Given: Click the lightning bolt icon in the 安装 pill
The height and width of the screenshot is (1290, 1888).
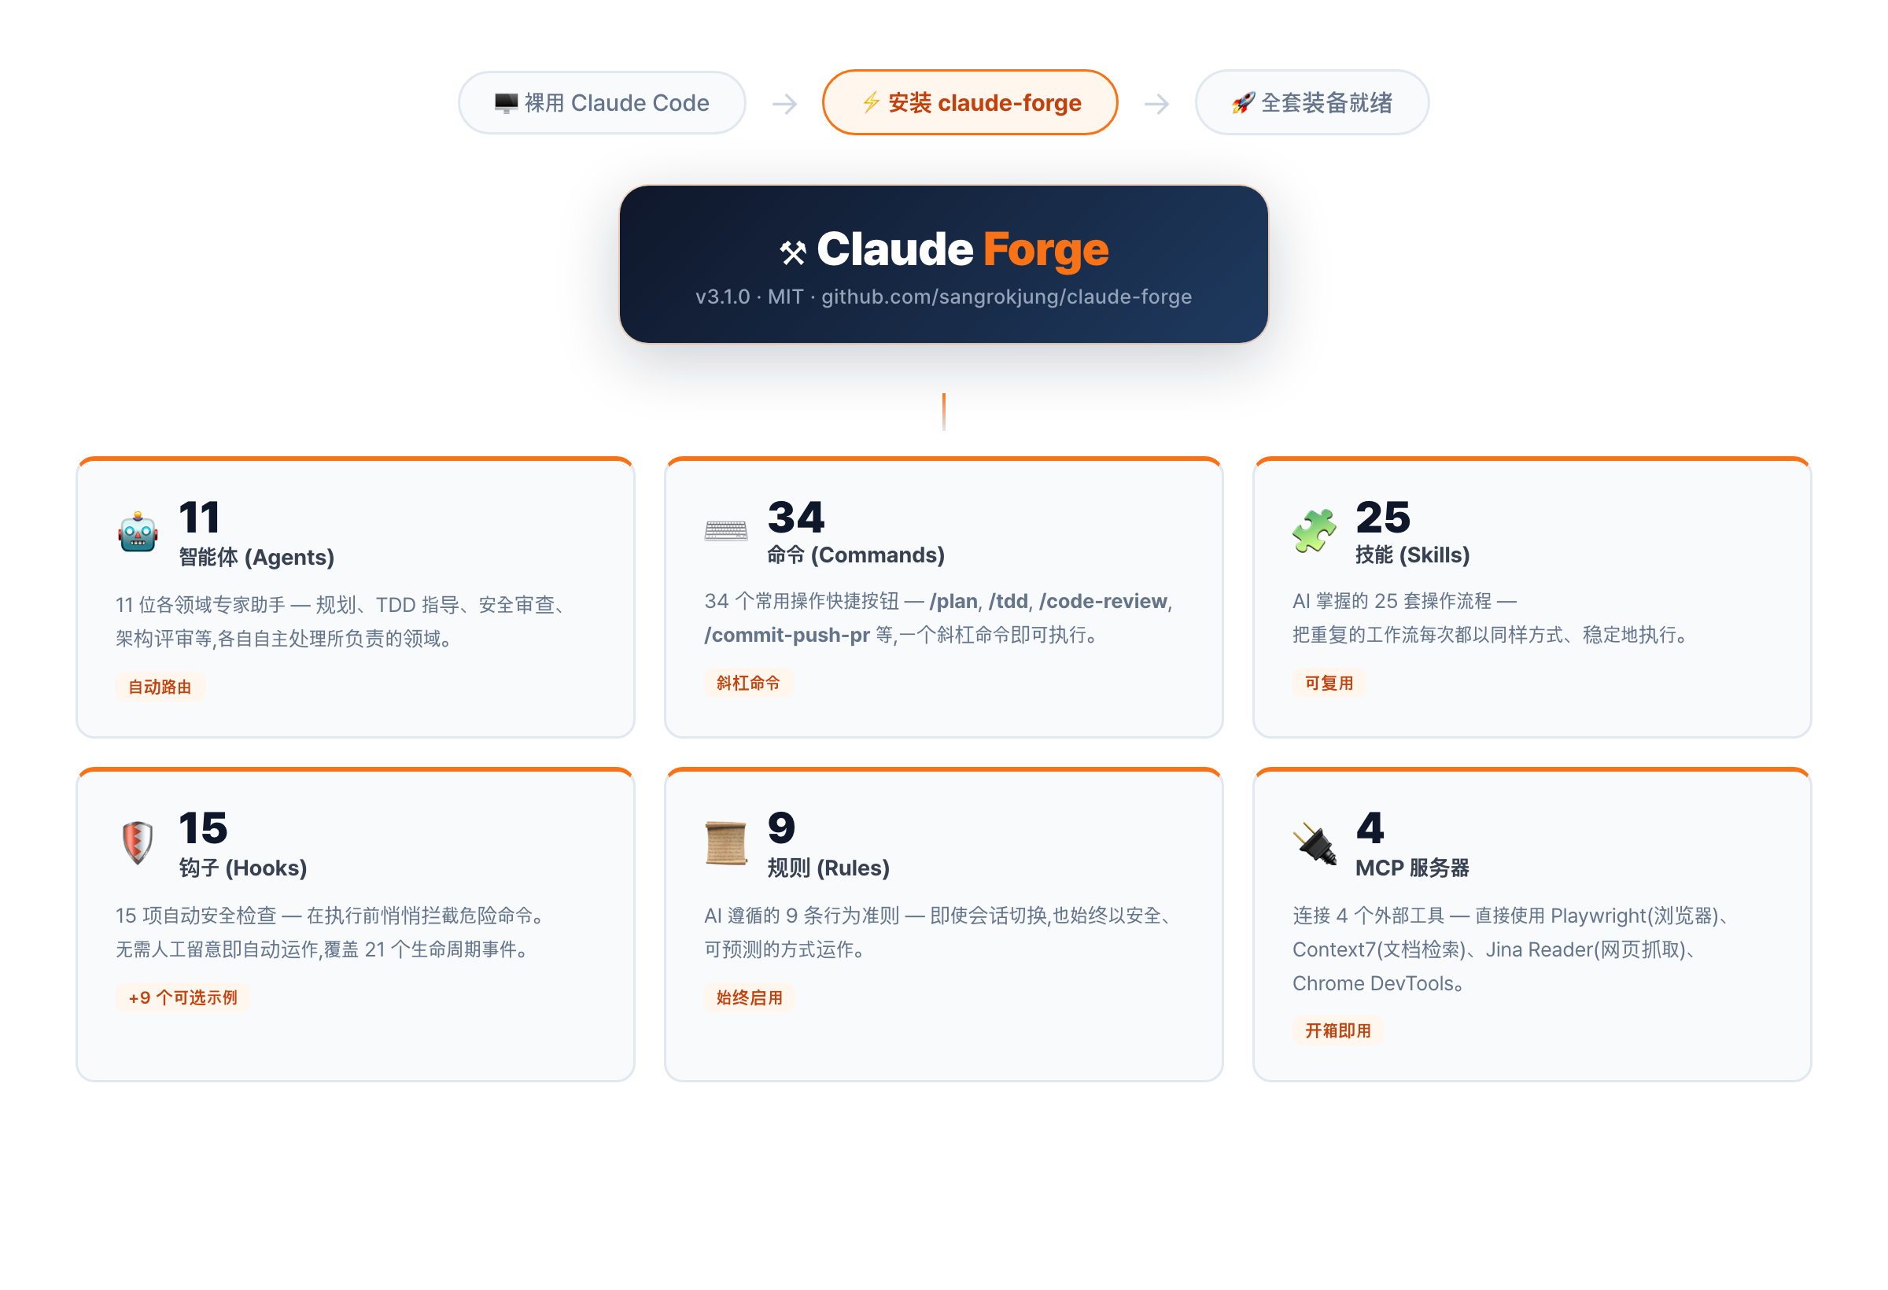Looking at the screenshot, I should tap(871, 103).
